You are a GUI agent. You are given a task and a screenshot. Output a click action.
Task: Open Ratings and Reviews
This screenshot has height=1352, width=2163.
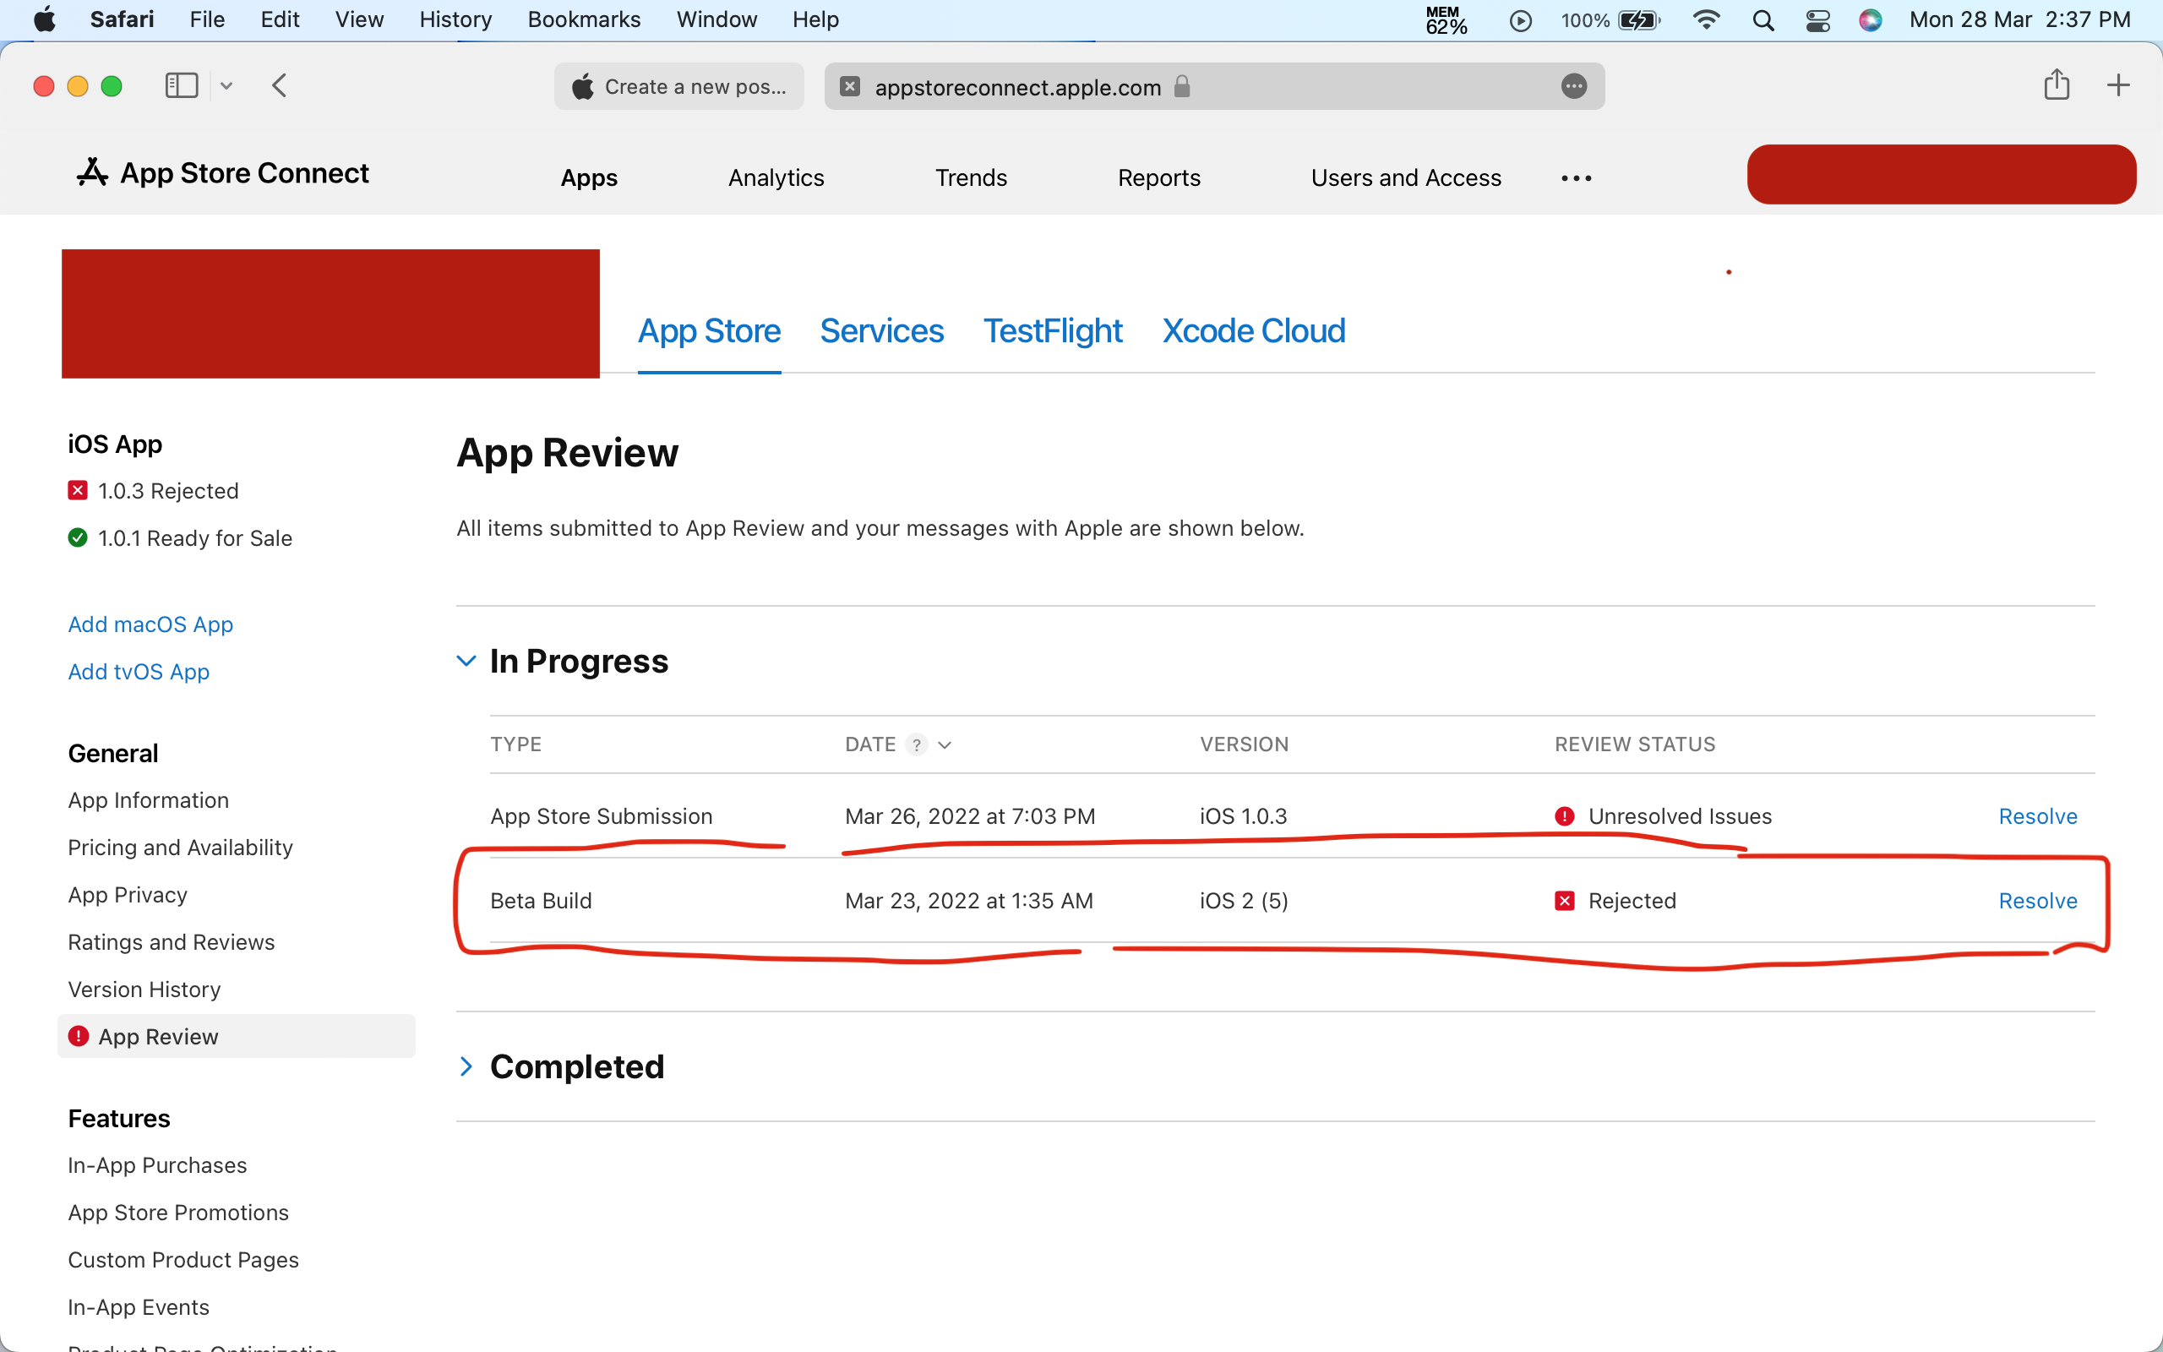coord(172,942)
